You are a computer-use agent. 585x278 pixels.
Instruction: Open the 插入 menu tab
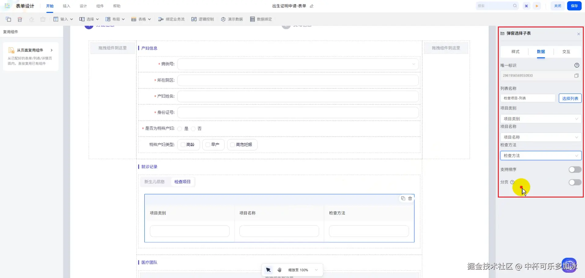(x=66, y=6)
